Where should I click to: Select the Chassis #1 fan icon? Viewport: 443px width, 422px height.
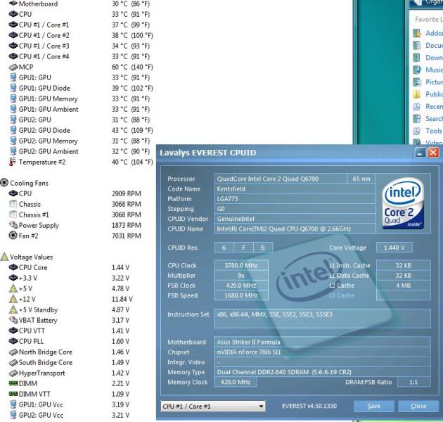click(x=13, y=215)
